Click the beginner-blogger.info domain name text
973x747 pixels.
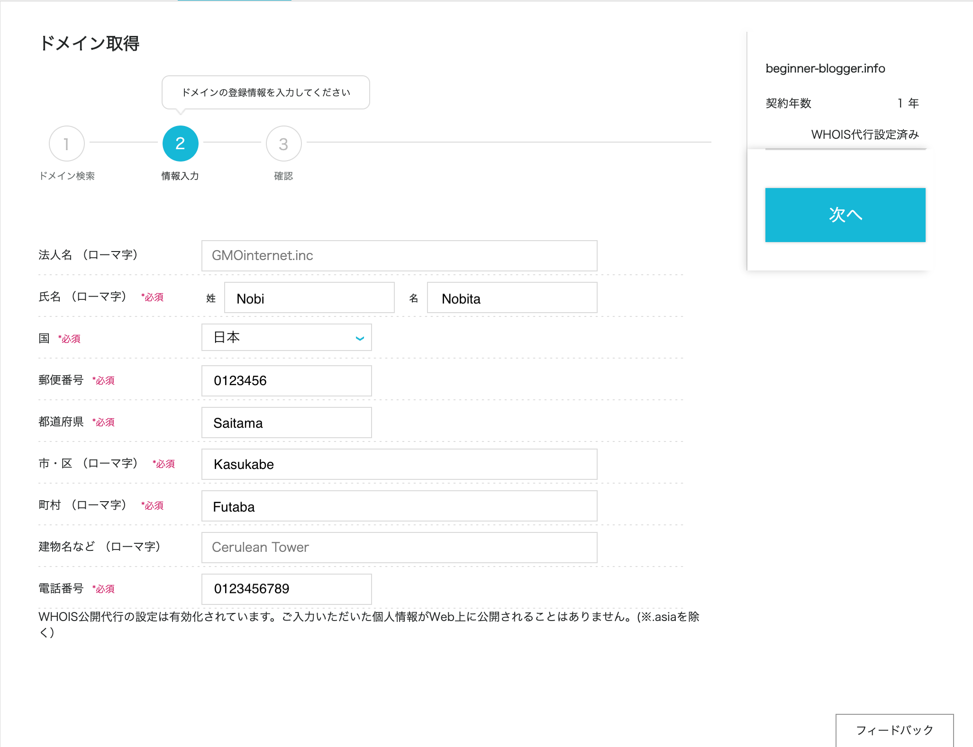pos(825,69)
